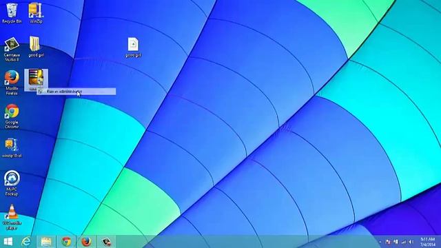The width and height of the screenshot is (441, 248).
Task: Open the Camtasia recorder taskbar icon
Action: [106, 242]
